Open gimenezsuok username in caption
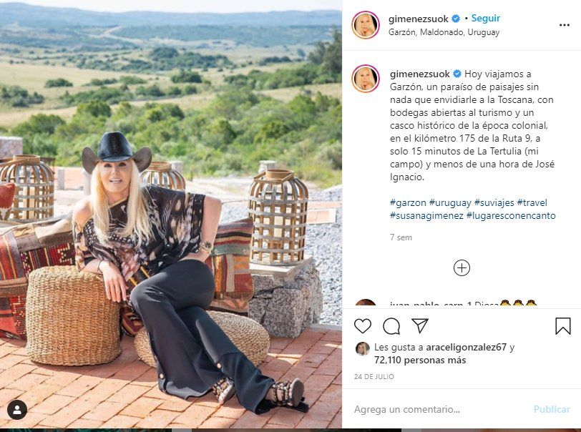 pos(420,74)
